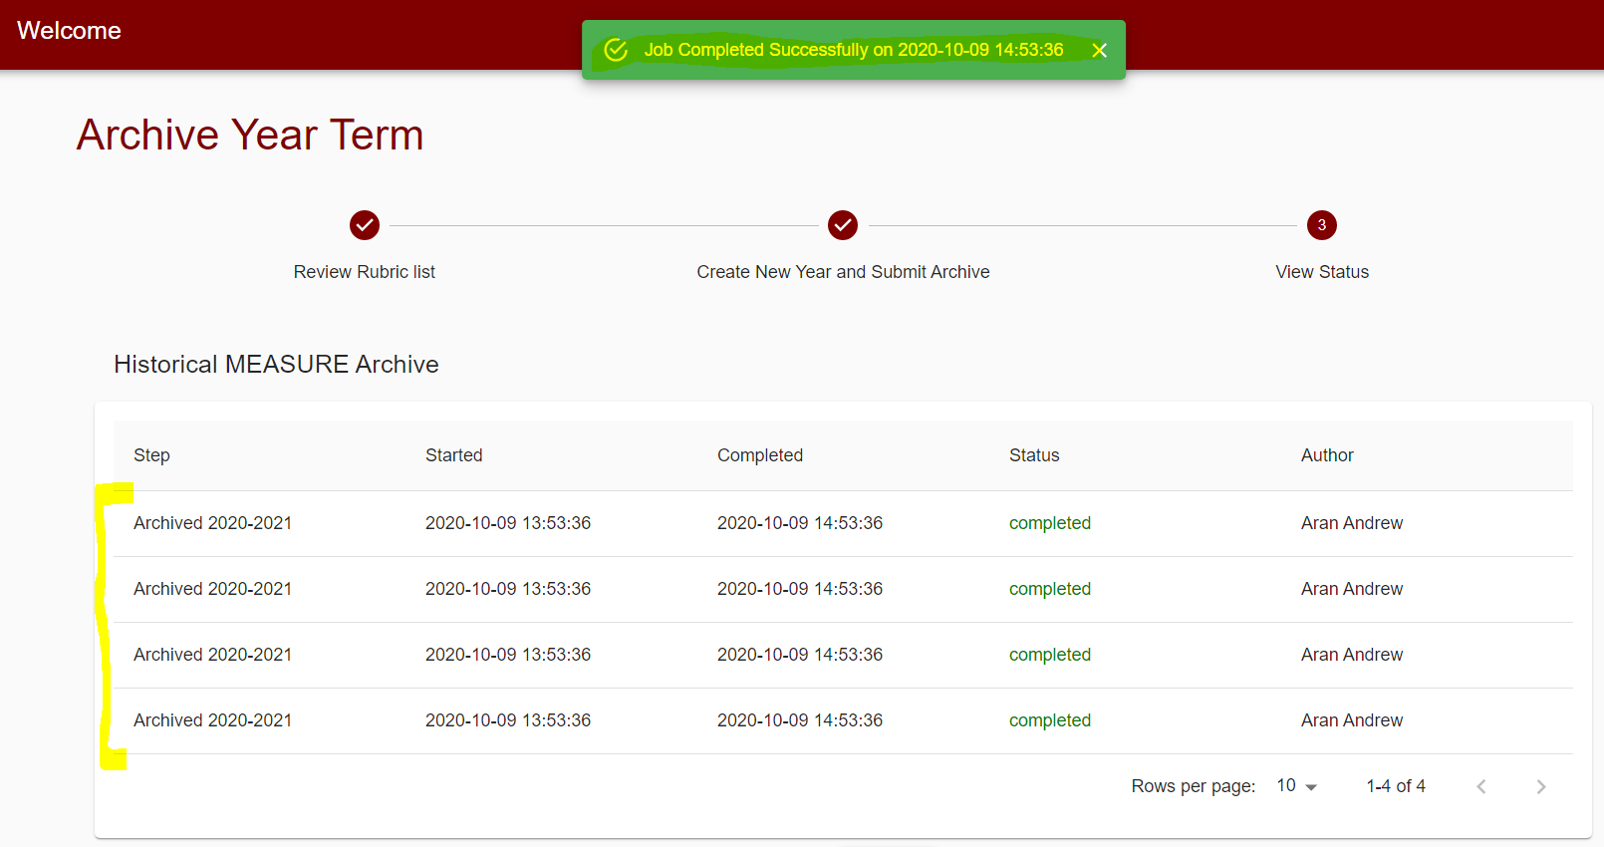Click the Review Rubric list label
This screenshot has height=847, width=1604.
click(365, 272)
